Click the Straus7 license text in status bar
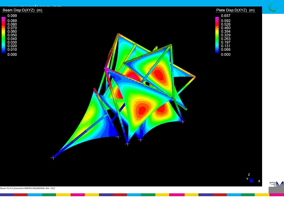The height and width of the screenshot is (197, 284). [x=28, y=188]
